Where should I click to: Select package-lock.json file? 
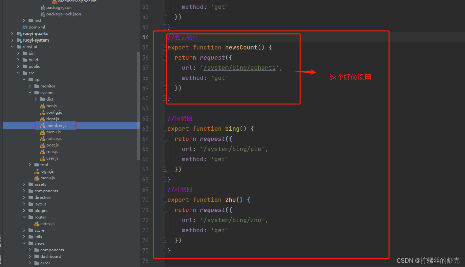pyautogui.click(x=64, y=14)
